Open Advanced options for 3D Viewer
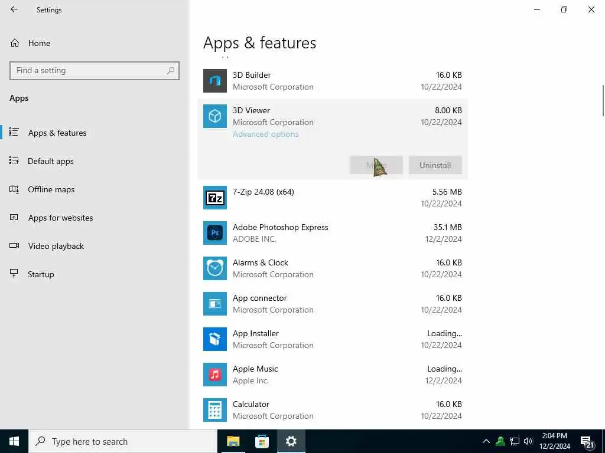The image size is (605, 453). tap(265, 134)
